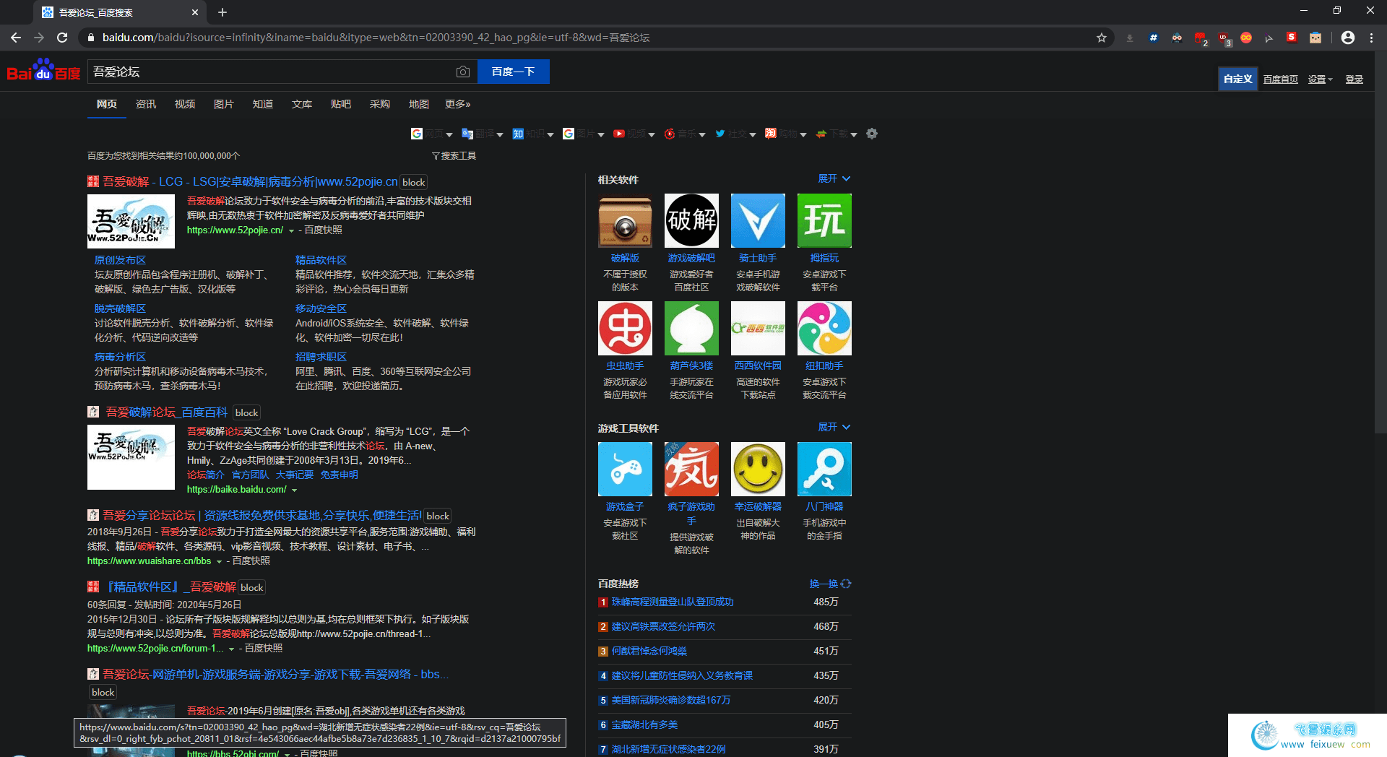The height and width of the screenshot is (757, 1387).
Task: Open hot search 珠峰高程测量登山队登顶成功
Action: click(673, 602)
